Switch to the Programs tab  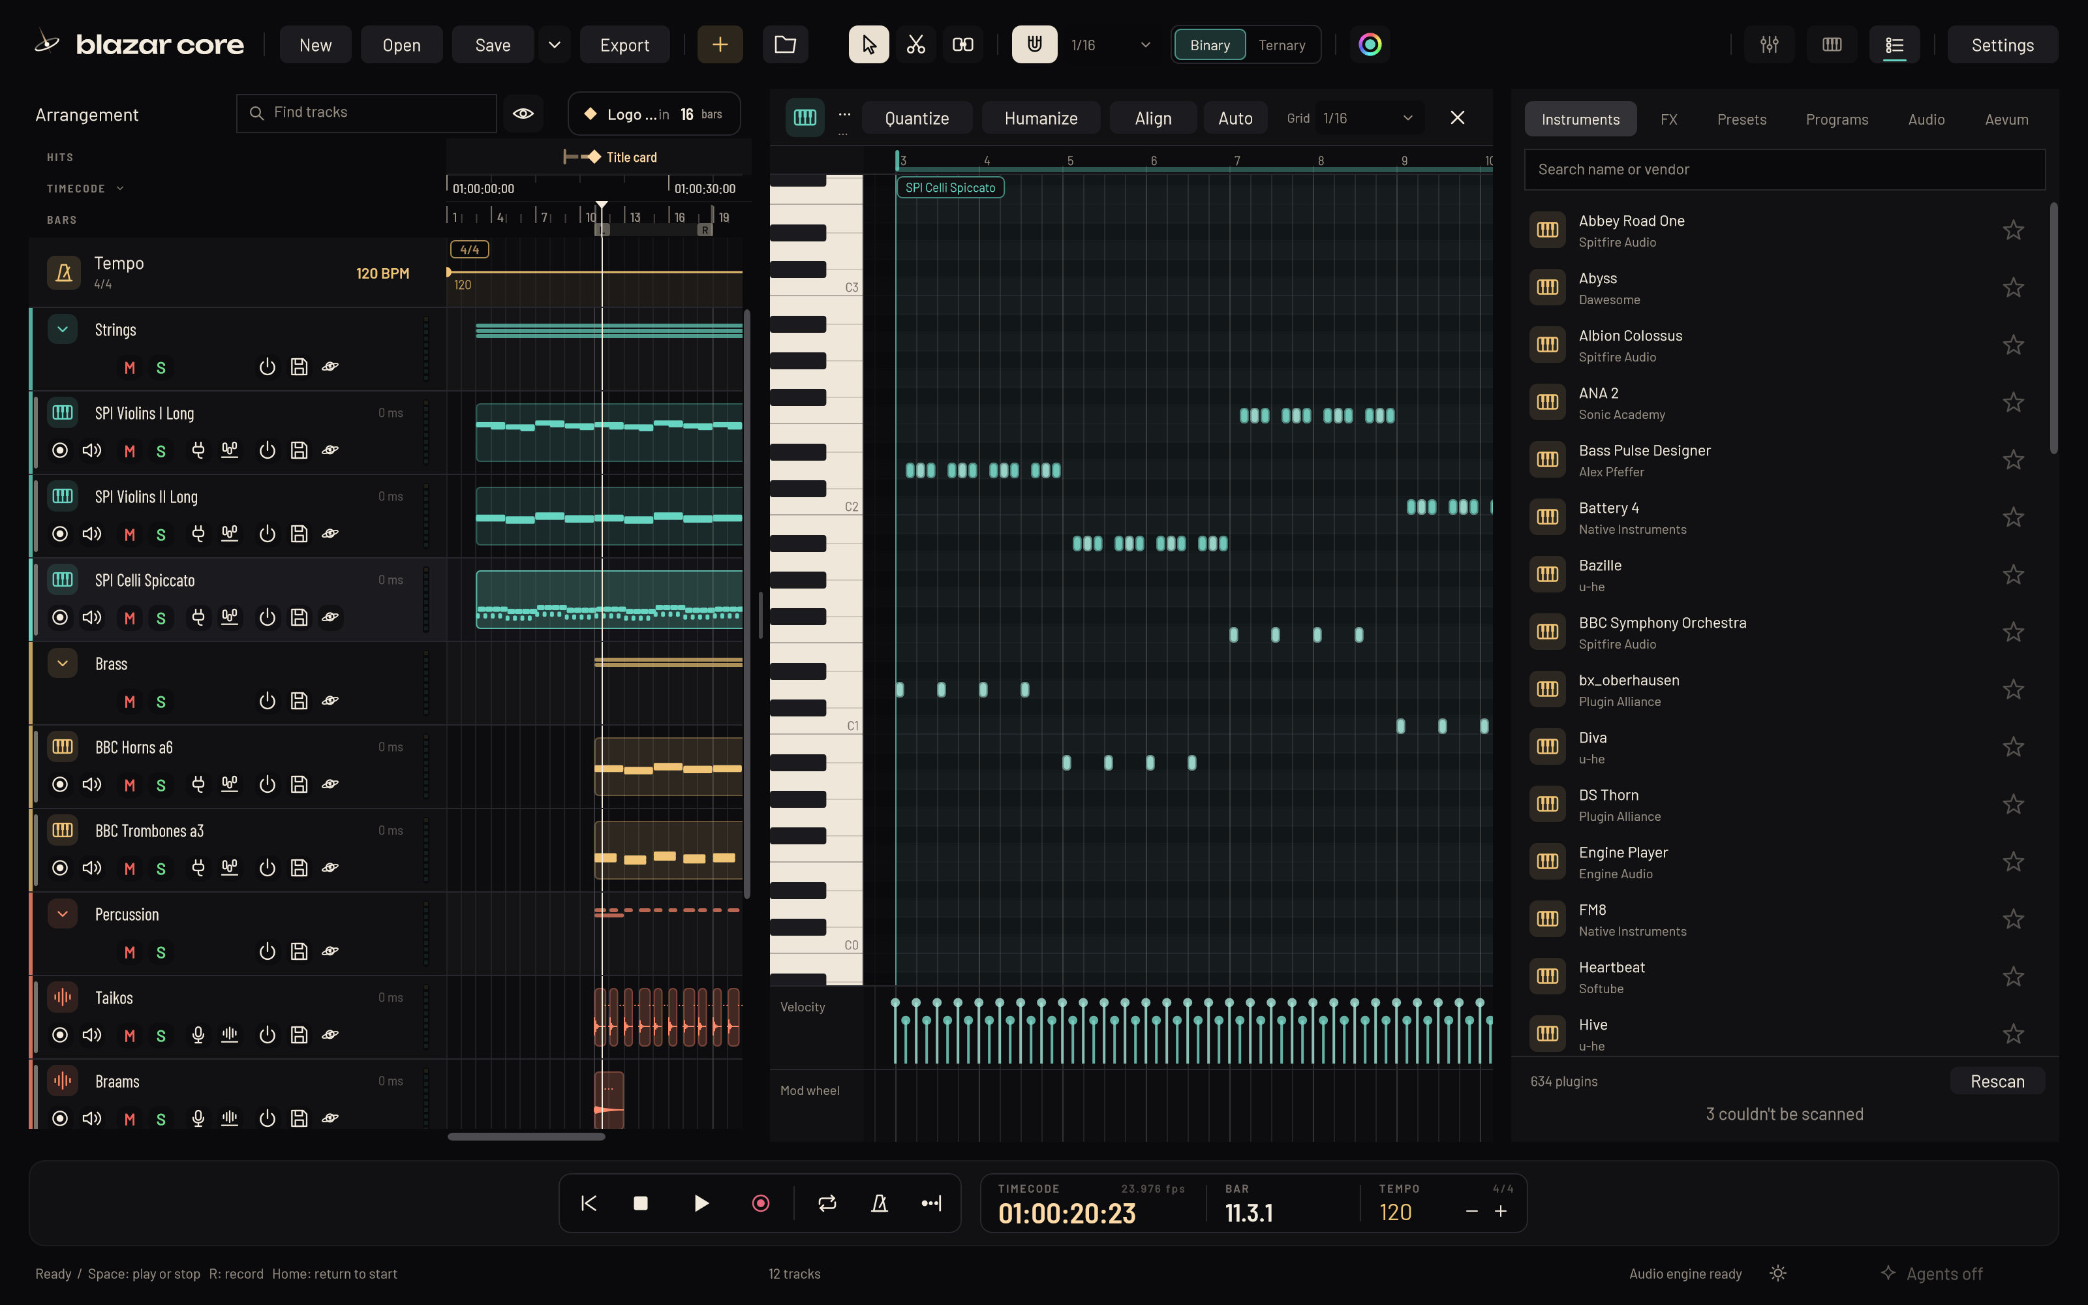point(1837,119)
